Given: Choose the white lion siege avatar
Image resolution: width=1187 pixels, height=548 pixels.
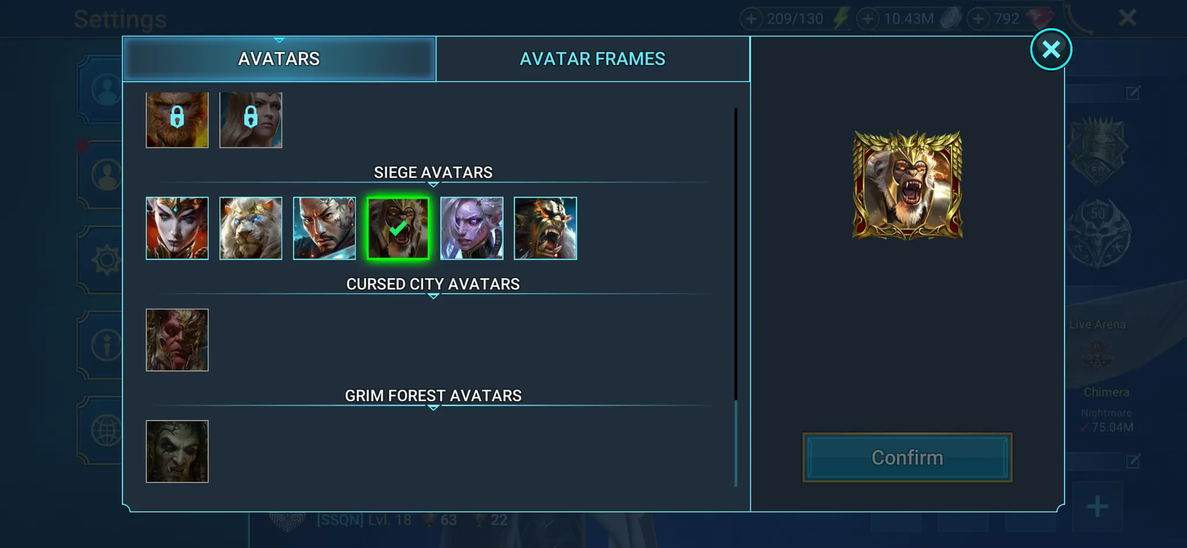Looking at the screenshot, I should tap(250, 228).
